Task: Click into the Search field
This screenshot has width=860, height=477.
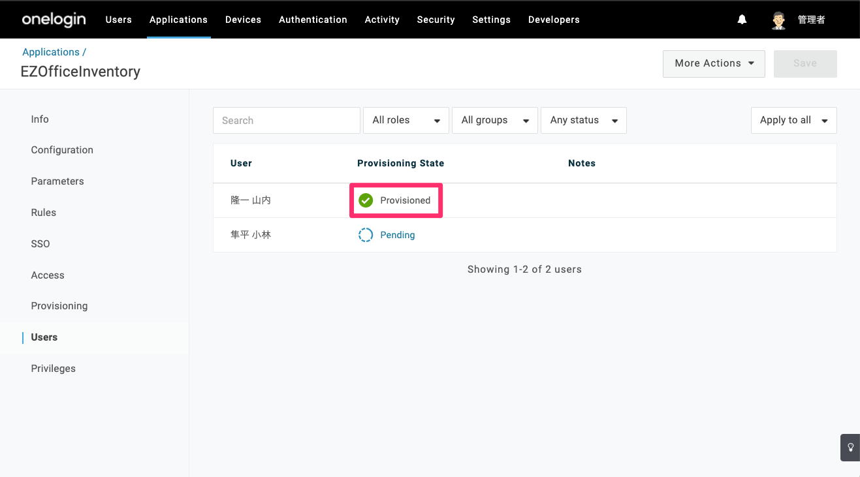Action: (x=287, y=120)
